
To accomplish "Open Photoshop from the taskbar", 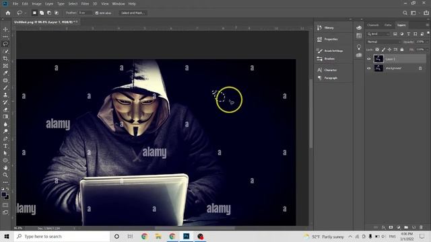I will [187, 237].
